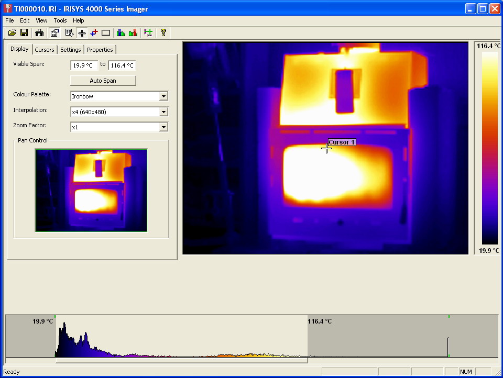
Task: Click the yellow question mark help icon
Action: point(163,33)
